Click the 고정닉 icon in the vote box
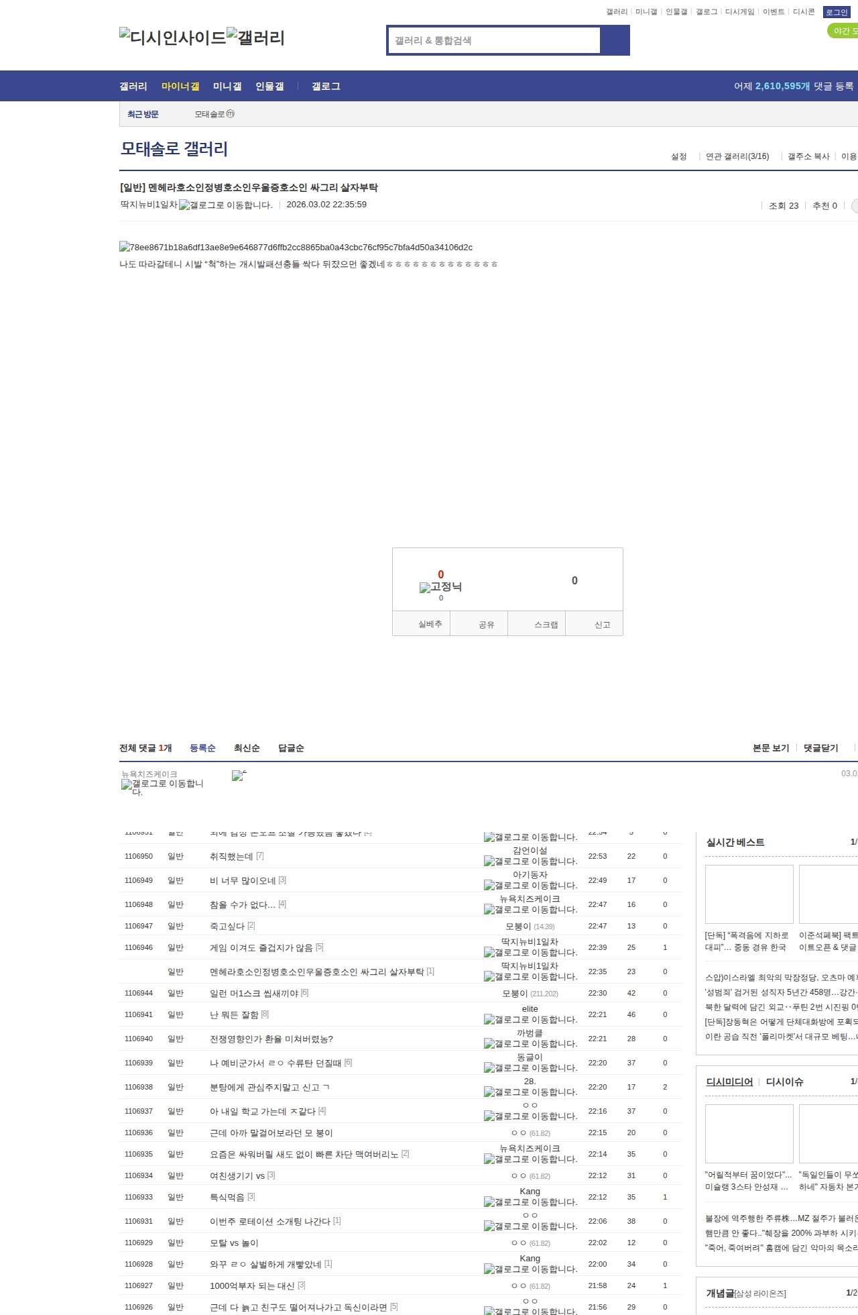 tap(440, 587)
